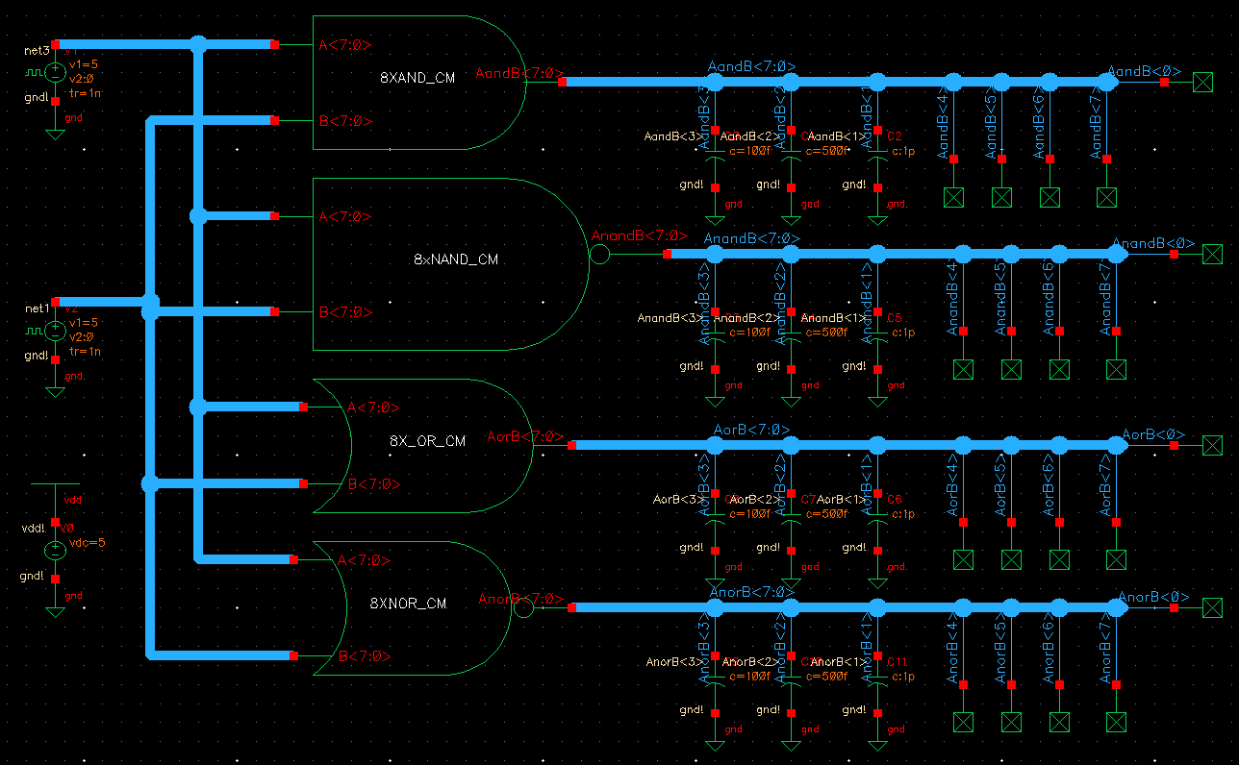Select the no-connect box under AnandB<5>
1239x765 pixels.
[x=1011, y=369]
